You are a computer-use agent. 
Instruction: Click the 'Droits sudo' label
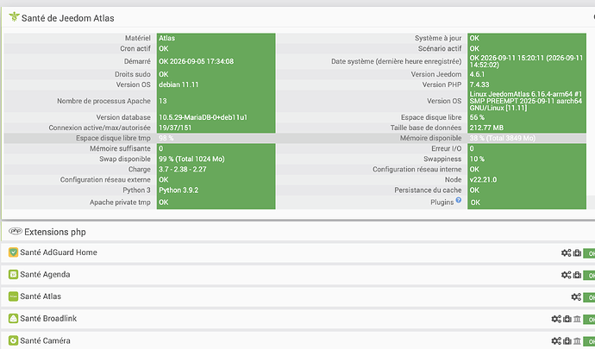(x=133, y=74)
